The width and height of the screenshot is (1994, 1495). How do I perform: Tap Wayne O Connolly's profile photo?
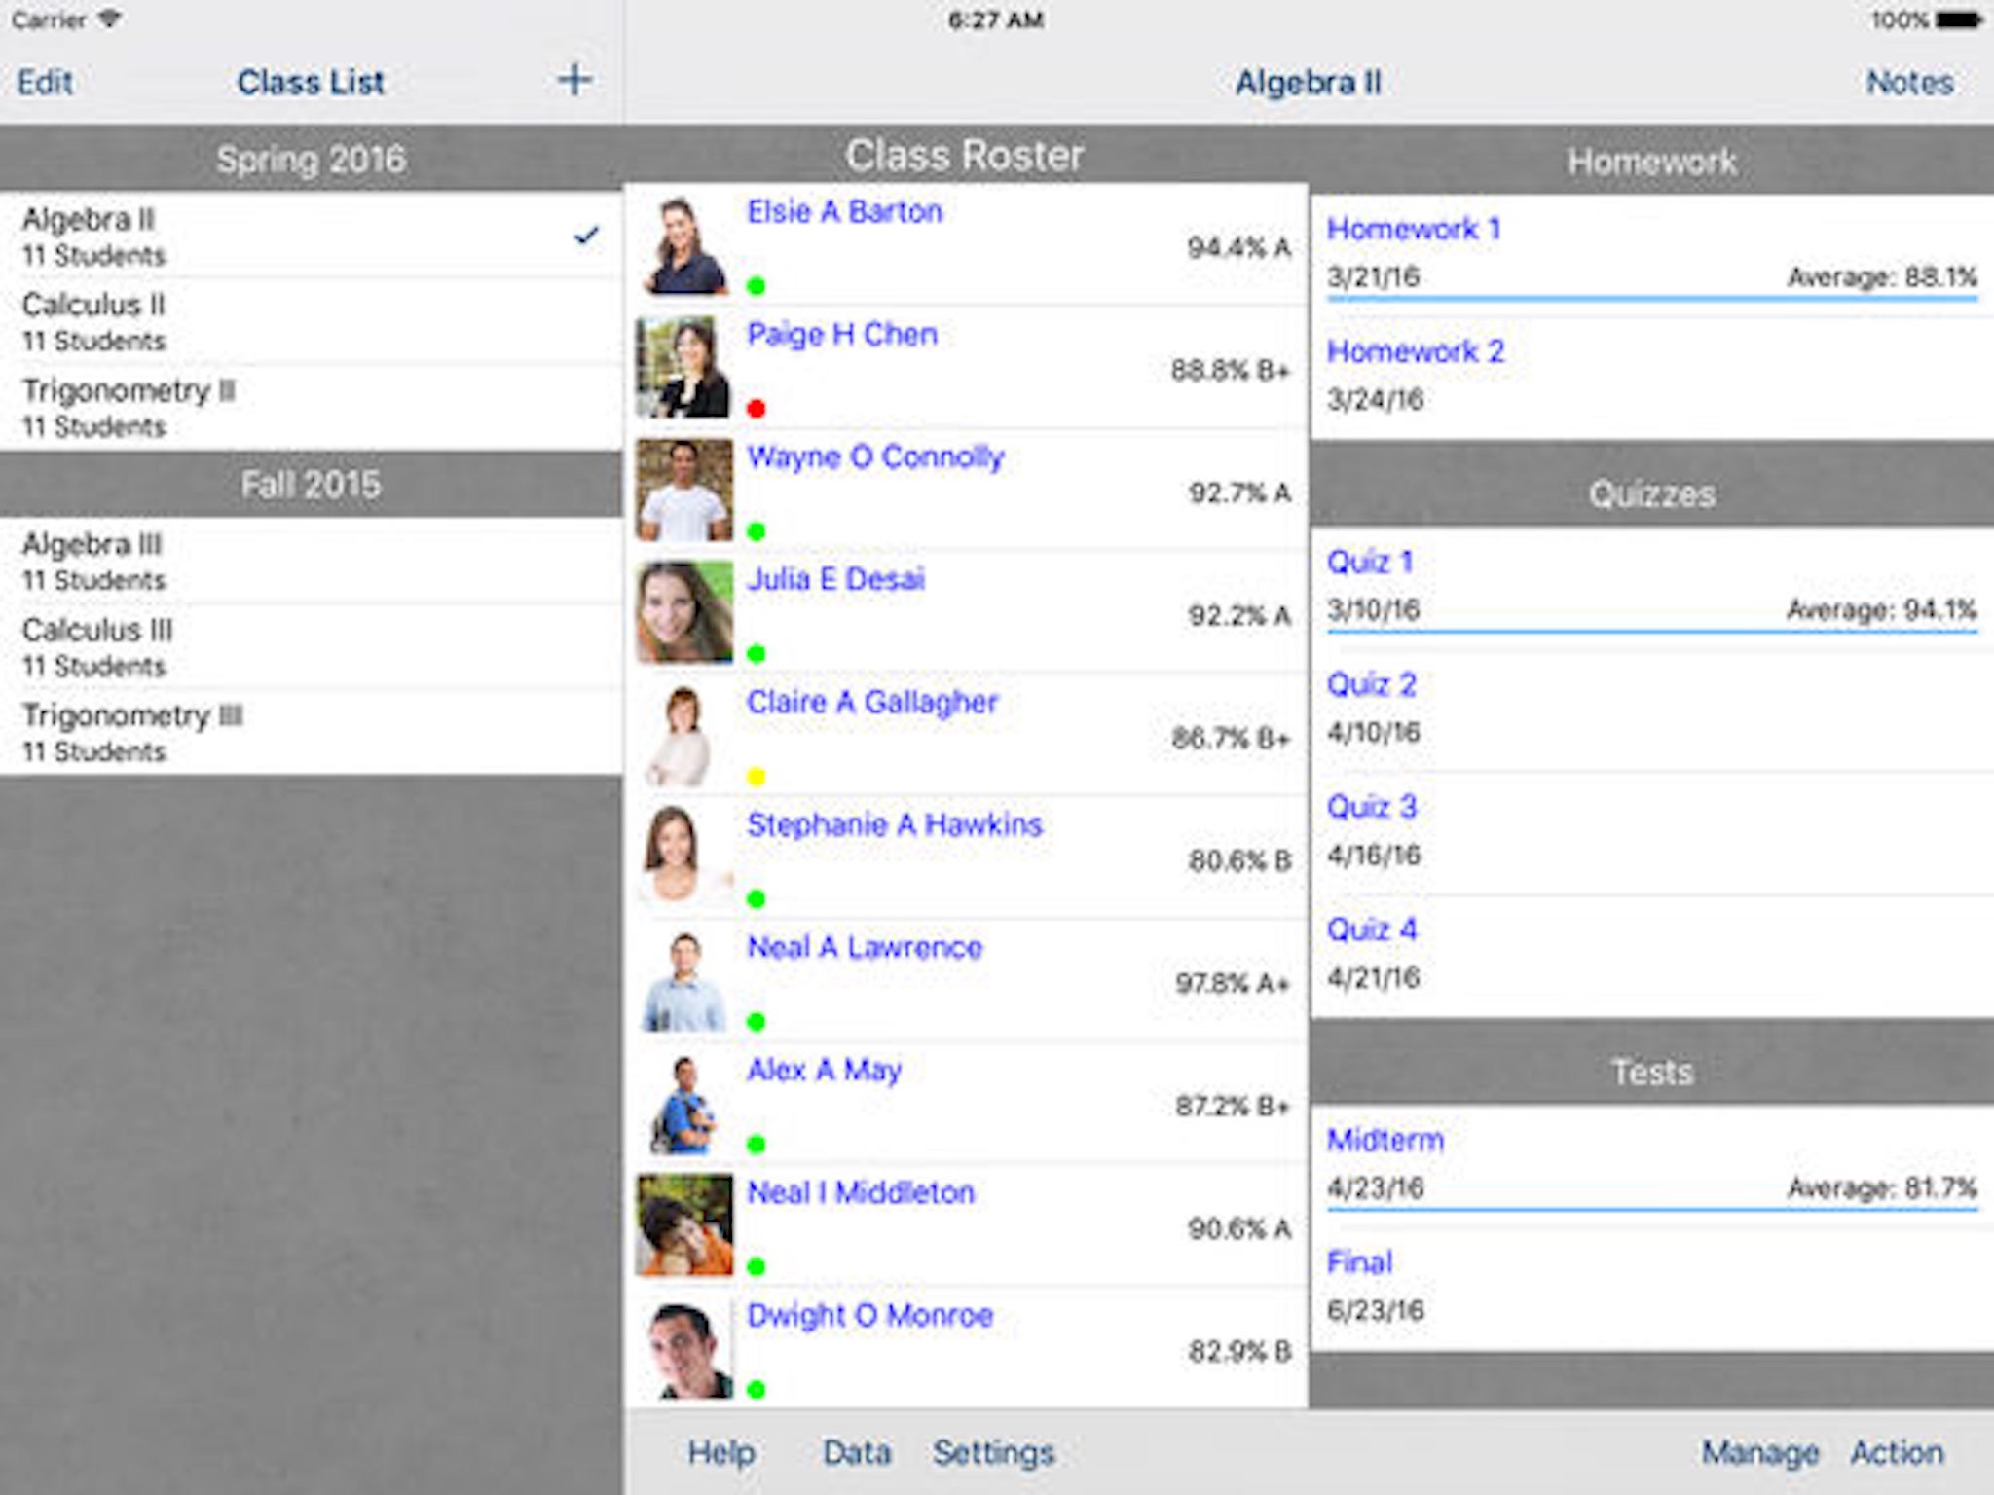click(x=683, y=491)
